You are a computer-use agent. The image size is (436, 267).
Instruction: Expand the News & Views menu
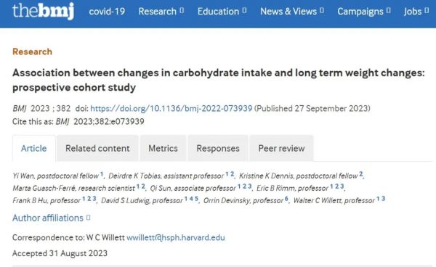pyautogui.click(x=292, y=12)
